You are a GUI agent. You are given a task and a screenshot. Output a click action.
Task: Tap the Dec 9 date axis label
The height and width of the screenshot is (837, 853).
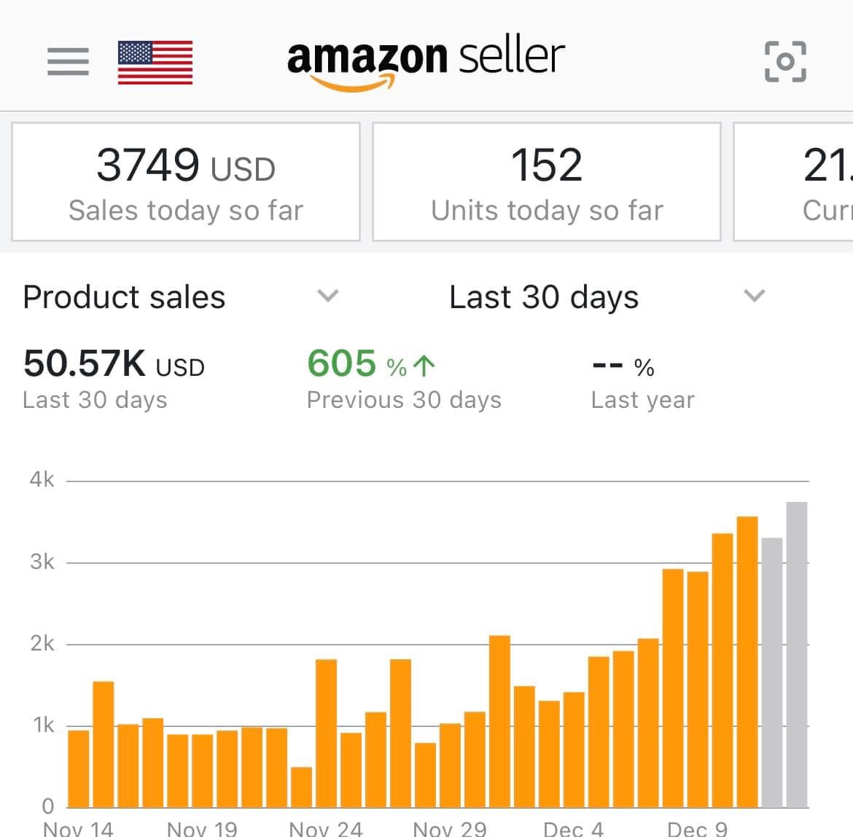coord(697,829)
